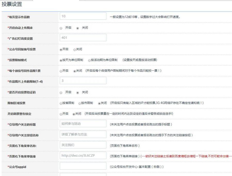Click the 引导用户关注按钮名称 input field
This screenshot has height=176, width=232.
(x=82, y=134)
